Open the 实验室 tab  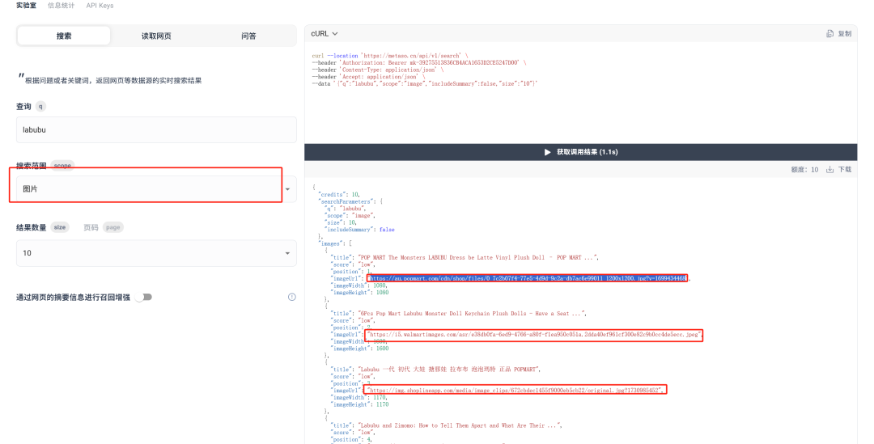tap(26, 6)
